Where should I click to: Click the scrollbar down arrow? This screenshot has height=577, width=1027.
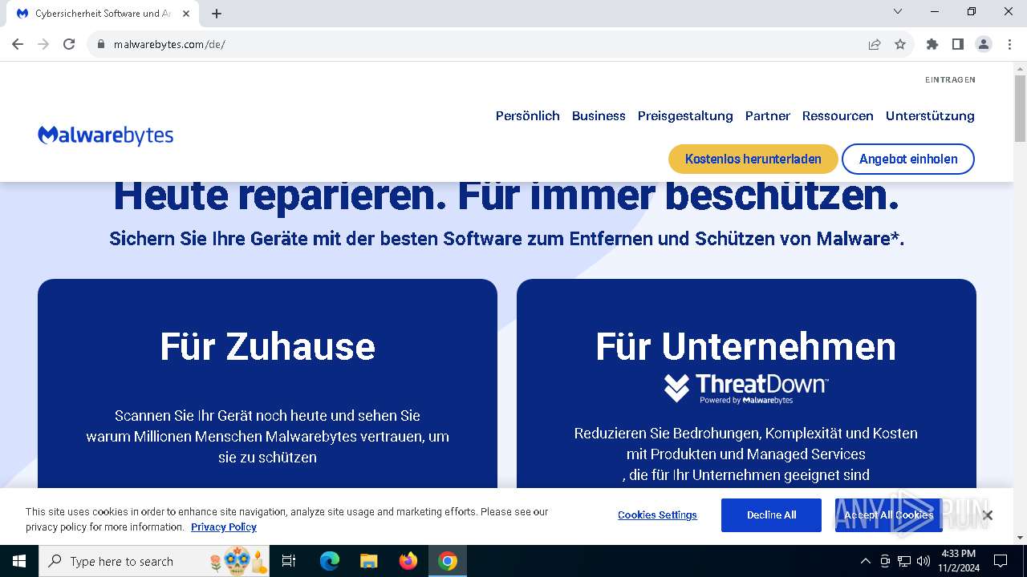(x=1020, y=539)
